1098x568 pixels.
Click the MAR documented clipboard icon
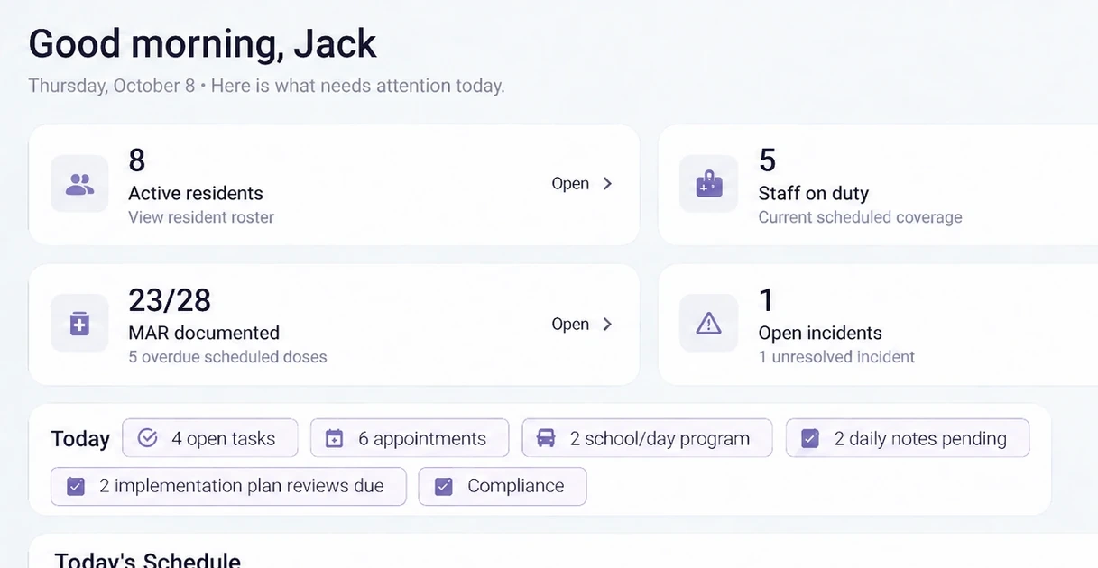pyautogui.click(x=80, y=324)
